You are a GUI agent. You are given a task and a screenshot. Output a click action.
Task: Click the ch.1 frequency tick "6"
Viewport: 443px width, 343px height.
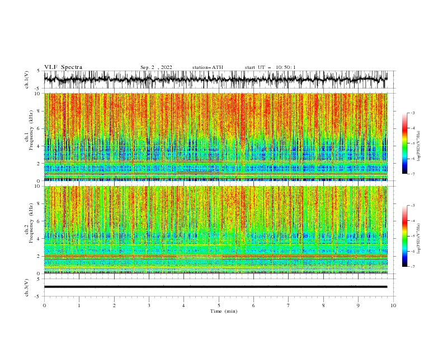(x=39, y=128)
